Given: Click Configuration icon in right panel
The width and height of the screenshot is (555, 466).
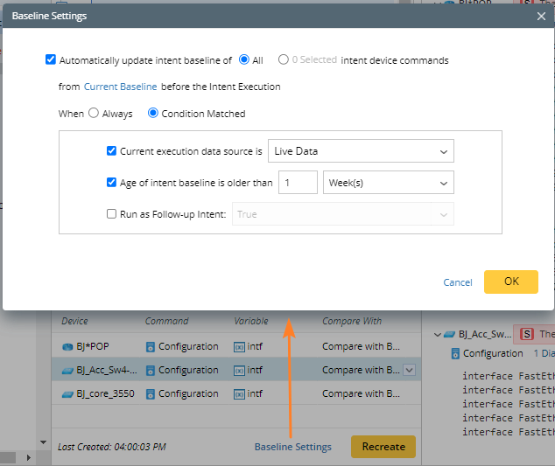Looking at the screenshot, I should (455, 353).
